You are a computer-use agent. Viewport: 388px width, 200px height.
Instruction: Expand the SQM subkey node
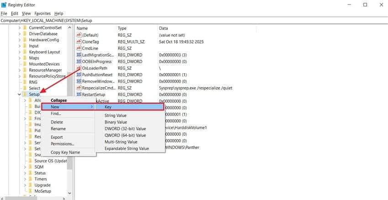click(x=25, y=167)
